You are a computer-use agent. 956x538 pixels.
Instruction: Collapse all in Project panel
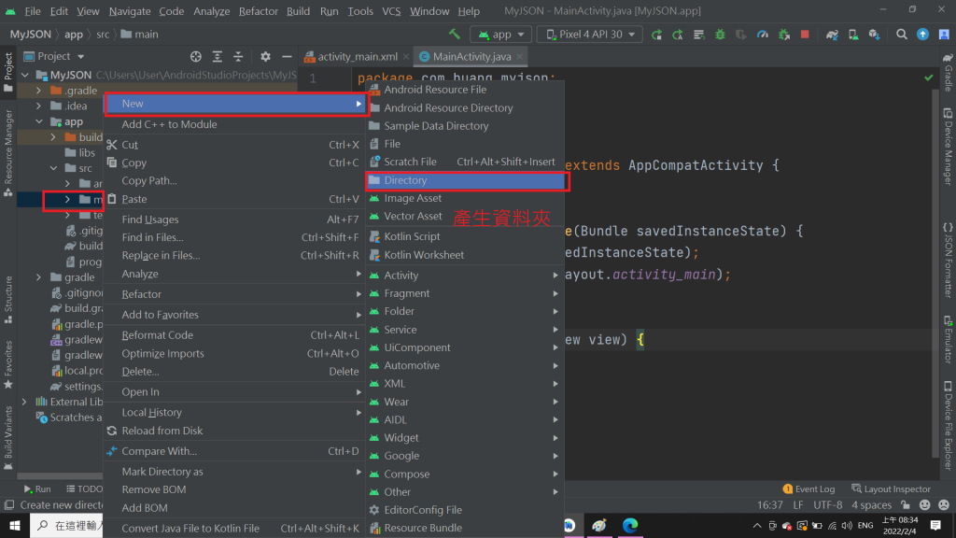(238, 56)
